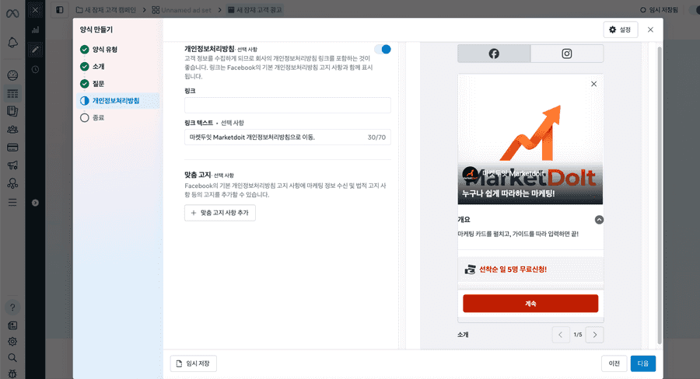Open notifications bell in left sidebar
700x379 pixels.
coord(12,43)
